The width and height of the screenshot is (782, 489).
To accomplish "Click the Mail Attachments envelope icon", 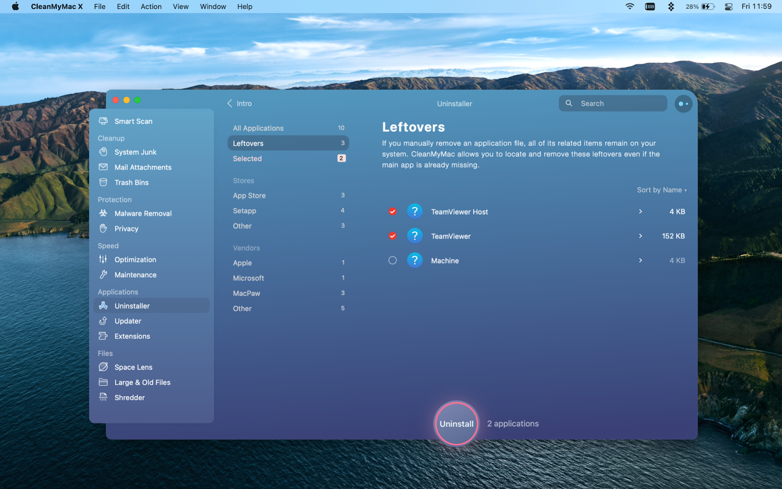I will coord(103,167).
